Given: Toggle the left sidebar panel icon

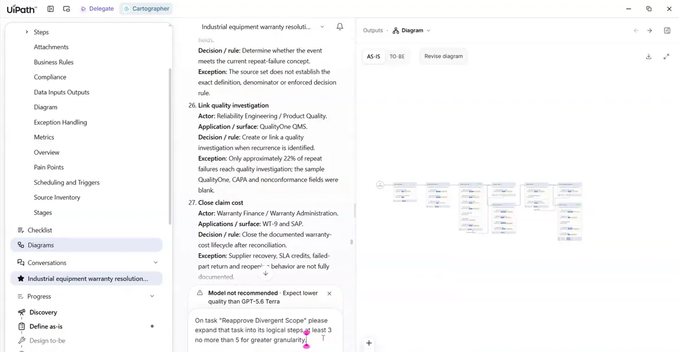Looking at the screenshot, I should click(51, 9).
